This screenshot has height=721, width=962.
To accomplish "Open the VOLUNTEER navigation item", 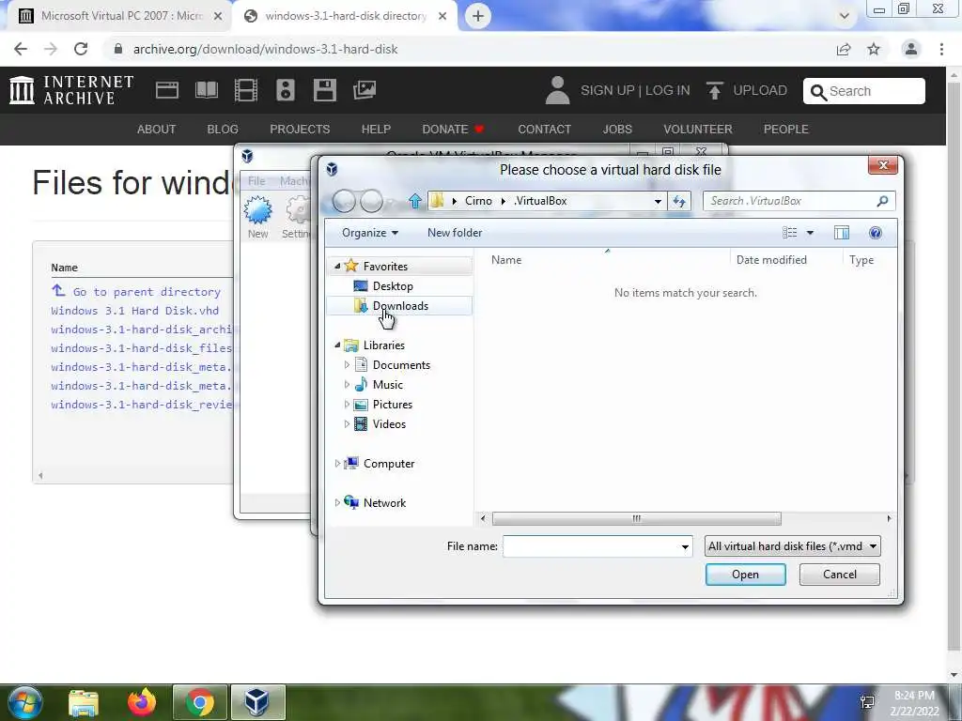I will (x=698, y=129).
